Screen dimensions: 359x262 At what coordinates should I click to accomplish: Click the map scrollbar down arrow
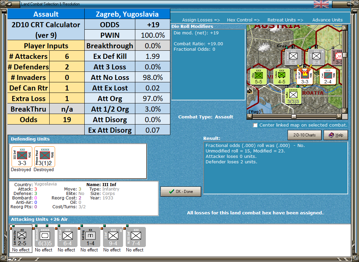pos(345,111)
